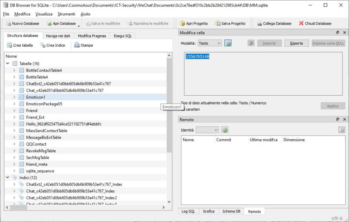Click the MassSendContactTable table icon
The width and height of the screenshot is (349, 222).
21,130
